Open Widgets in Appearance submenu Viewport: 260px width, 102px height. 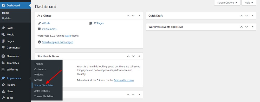click(39, 75)
